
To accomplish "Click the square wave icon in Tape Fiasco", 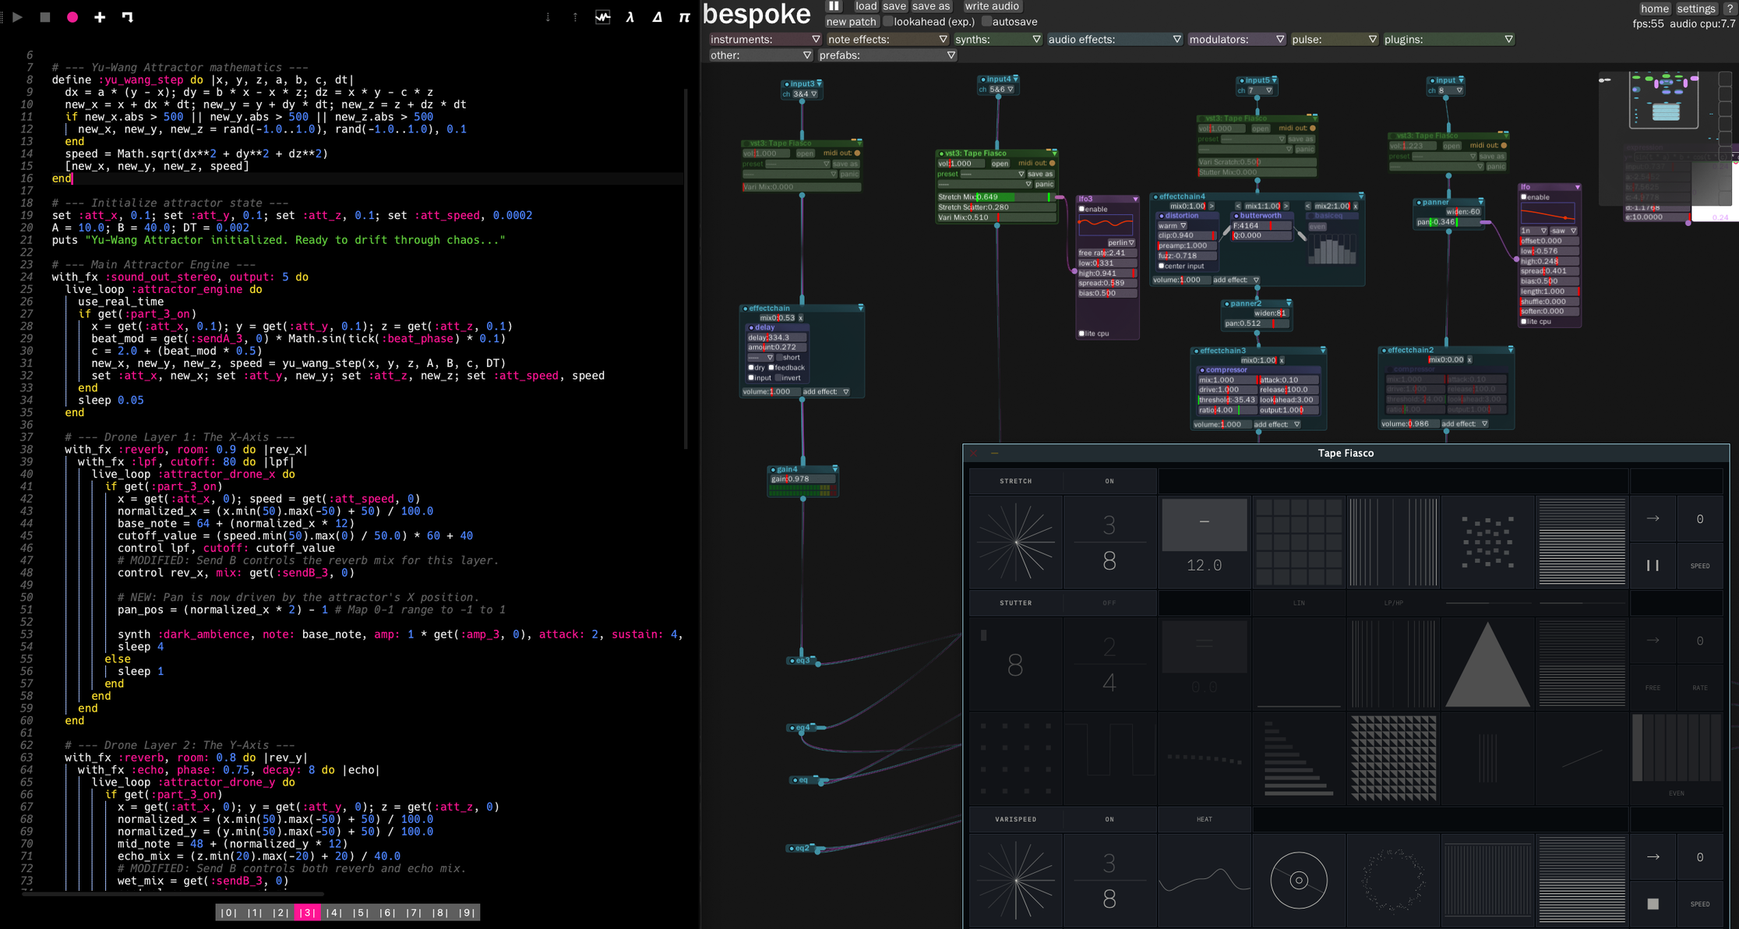I will 1109,750.
